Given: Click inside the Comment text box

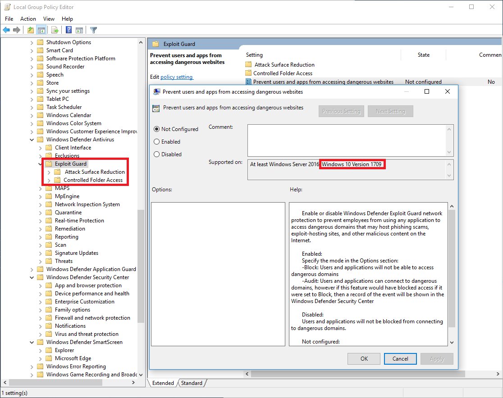Looking at the screenshot, I should tap(347, 140).
